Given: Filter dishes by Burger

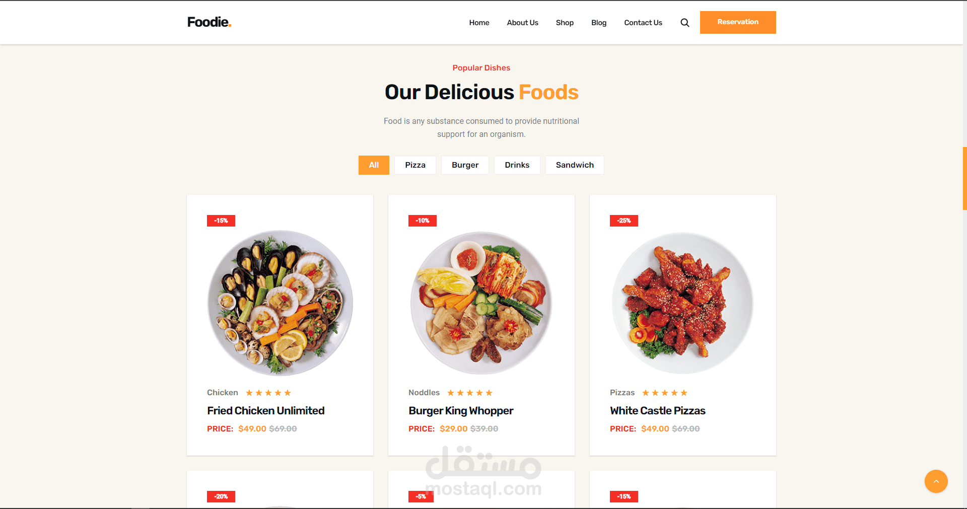Looking at the screenshot, I should (x=465, y=165).
